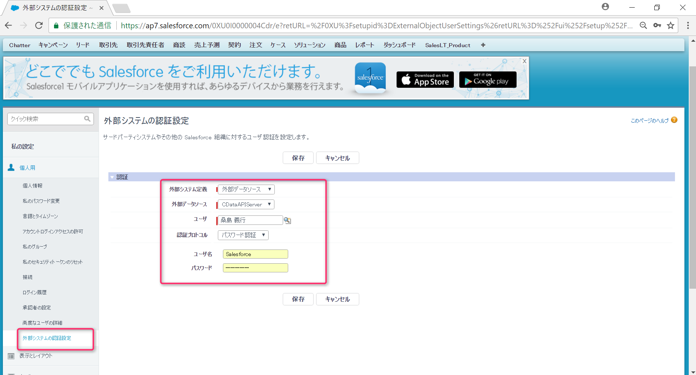Close the Salesforce1 banner with the X

pyautogui.click(x=524, y=61)
